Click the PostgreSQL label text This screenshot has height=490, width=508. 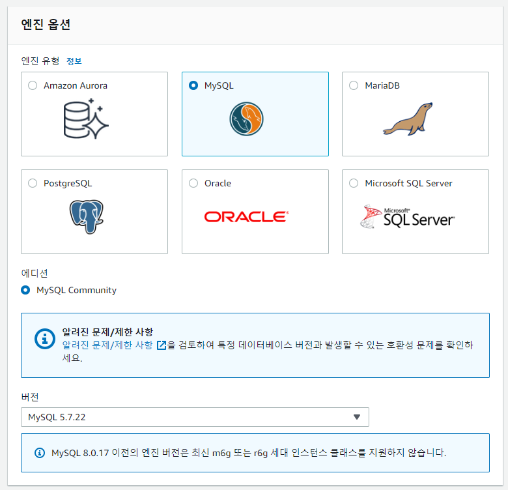[x=68, y=184]
